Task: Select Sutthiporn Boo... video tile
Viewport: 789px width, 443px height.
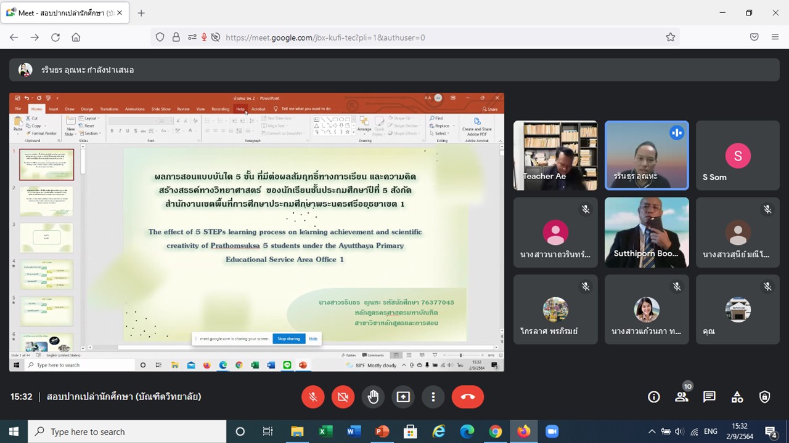Action: (x=647, y=232)
